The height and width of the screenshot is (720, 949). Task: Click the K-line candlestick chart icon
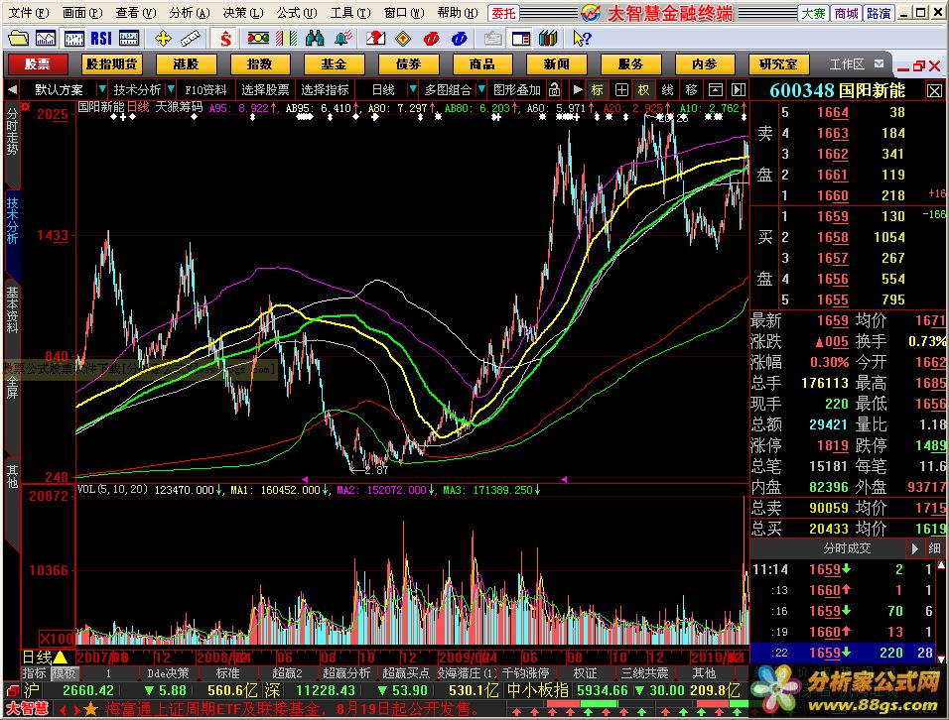tap(73, 39)
